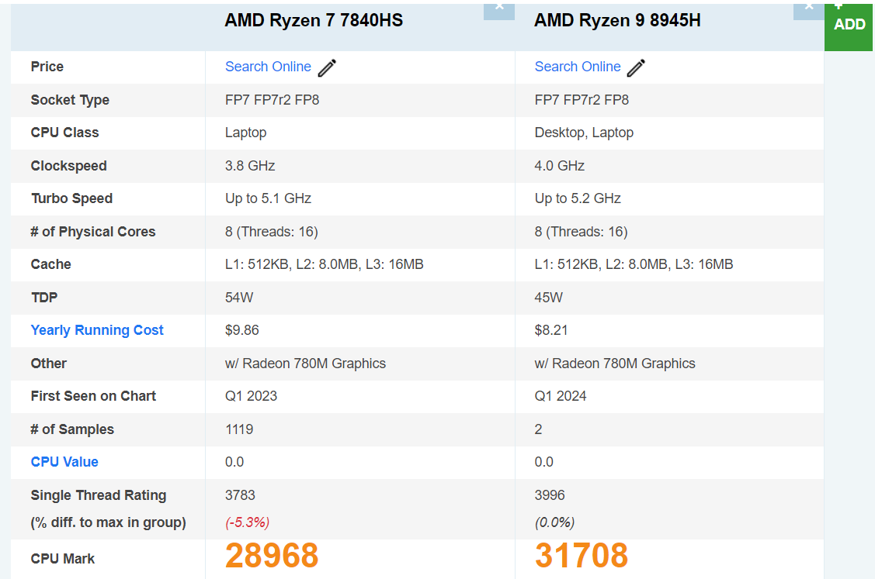
Task: Click the 28968 CPU Mark score
Action: tap(272, 556)
